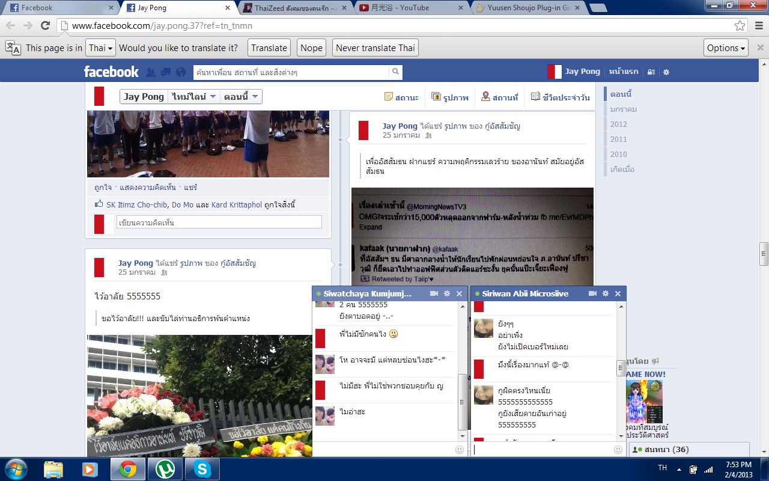Select สถานะ in the timeline composer

(402, 97)
